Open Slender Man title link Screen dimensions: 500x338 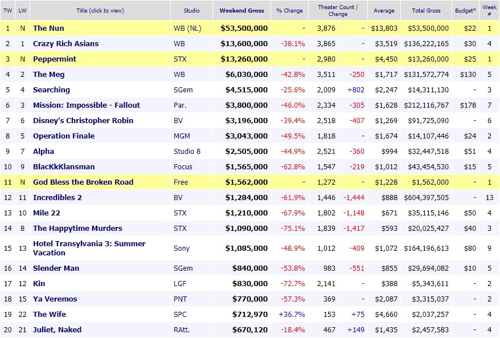56,268
